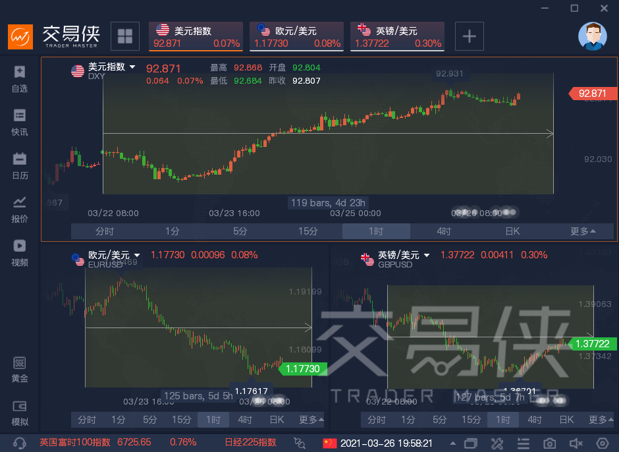The height and width of the screenshot is (452, 619).
Task: Open the 欧元/美元 symbol dropdown arrow
Action: [x=137, y=255]
